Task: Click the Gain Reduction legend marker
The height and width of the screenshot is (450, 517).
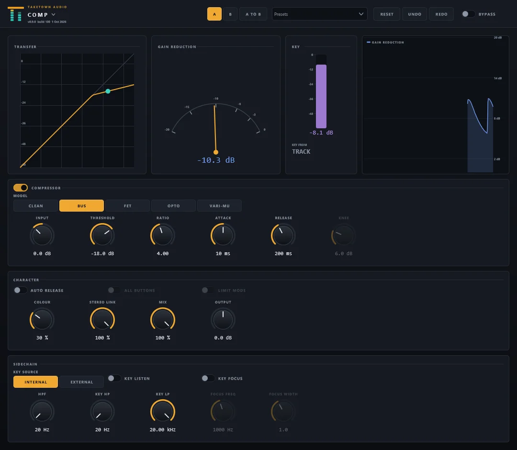Action: 369,42
